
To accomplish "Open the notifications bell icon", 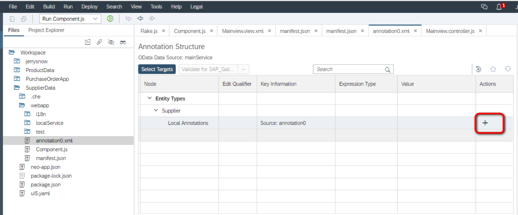I will [499, 7].
